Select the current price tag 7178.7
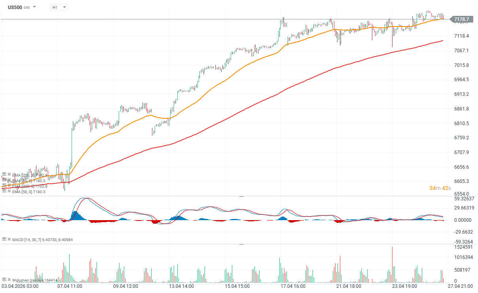Image resolution: width=478 pixels, height=293 pixels. pyautogui.click(x=461, y=19)
